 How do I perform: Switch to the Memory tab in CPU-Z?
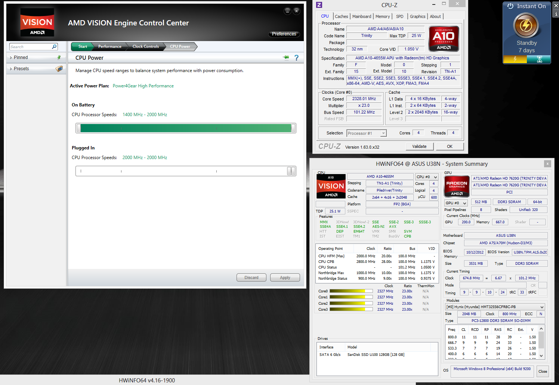(x=383, y=16)
